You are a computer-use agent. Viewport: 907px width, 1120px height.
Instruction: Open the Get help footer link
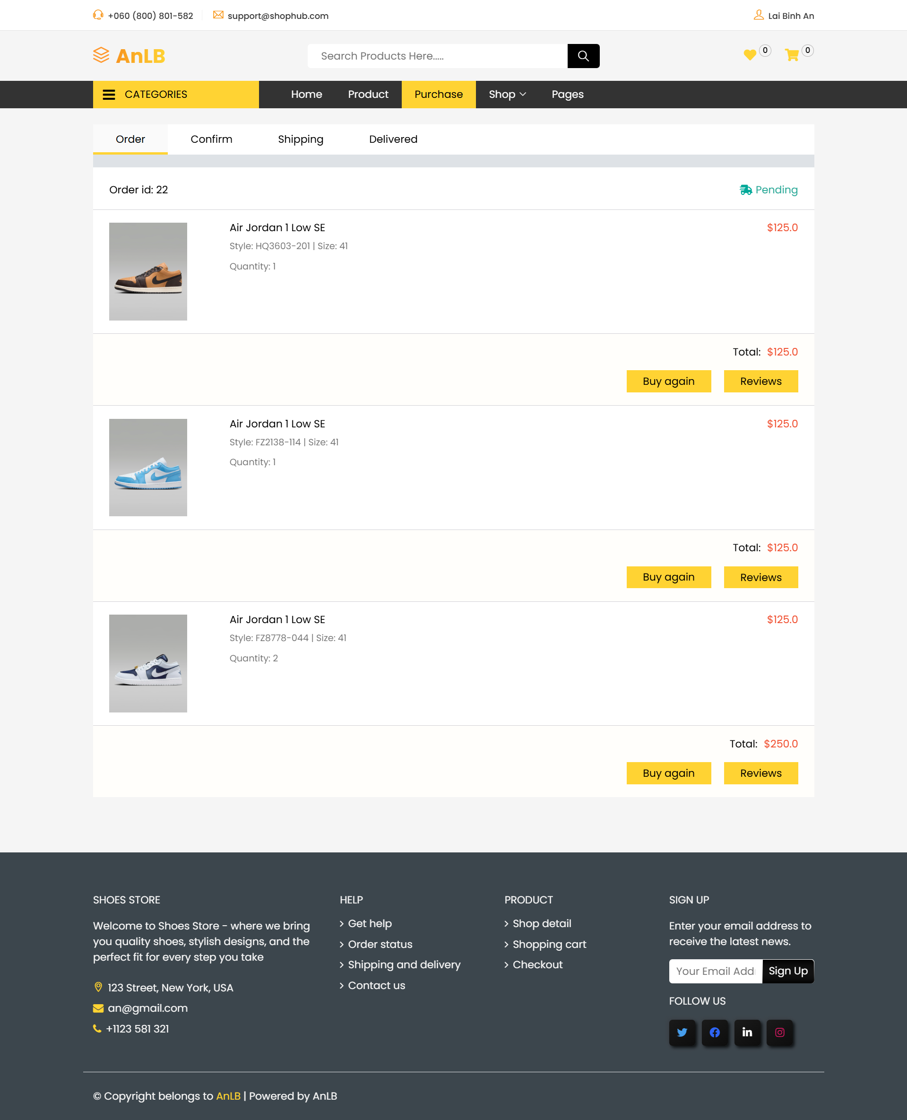370,923
